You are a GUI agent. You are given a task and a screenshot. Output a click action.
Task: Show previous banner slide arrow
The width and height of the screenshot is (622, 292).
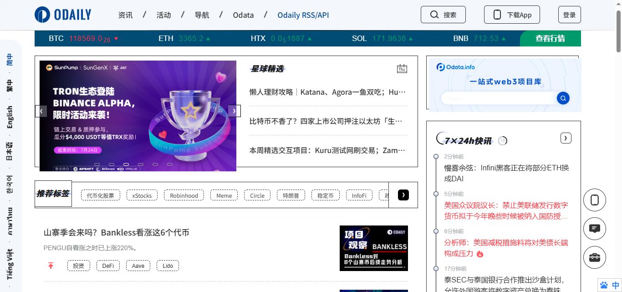click(41, 111)
